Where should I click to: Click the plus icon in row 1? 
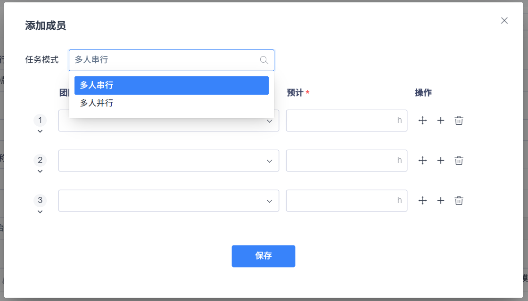[x=441, y=121]
